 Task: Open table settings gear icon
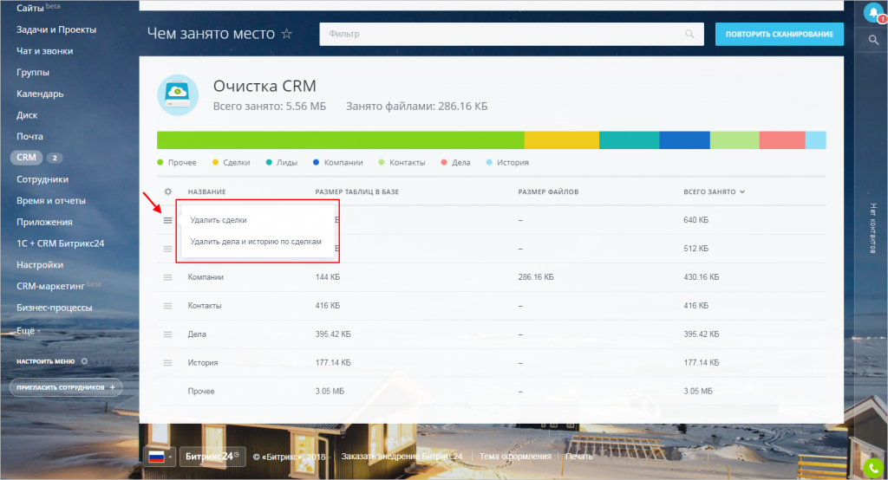168,191
